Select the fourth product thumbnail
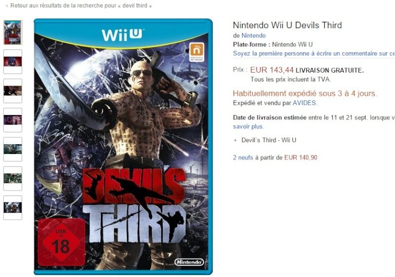The height and width of the screenshot is (277, 395). [x=13, y=120]
